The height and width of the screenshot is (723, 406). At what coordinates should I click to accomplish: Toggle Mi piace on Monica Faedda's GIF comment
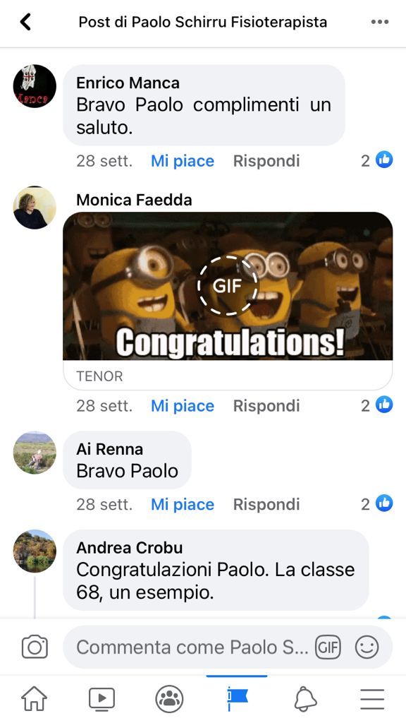click(x=183, y=406)
